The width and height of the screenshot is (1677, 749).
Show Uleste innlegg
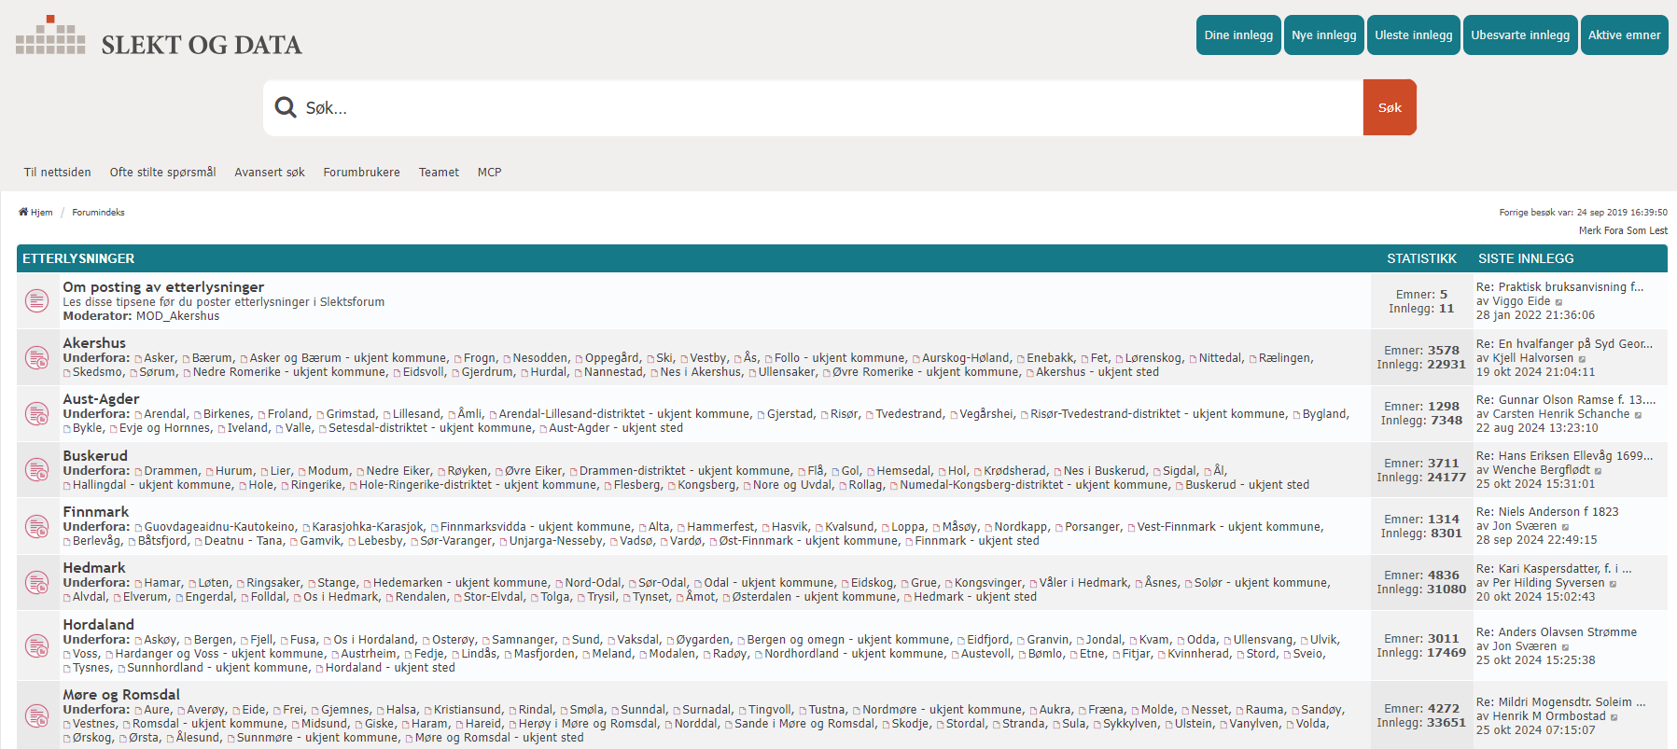tap(1413, 35)
